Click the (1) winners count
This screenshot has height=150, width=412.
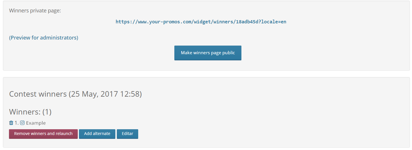[47, 112]
